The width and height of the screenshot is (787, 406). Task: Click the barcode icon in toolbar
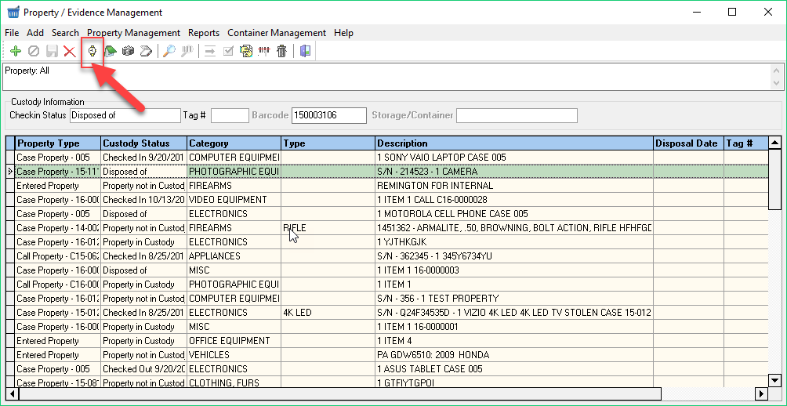coord(264,52)
